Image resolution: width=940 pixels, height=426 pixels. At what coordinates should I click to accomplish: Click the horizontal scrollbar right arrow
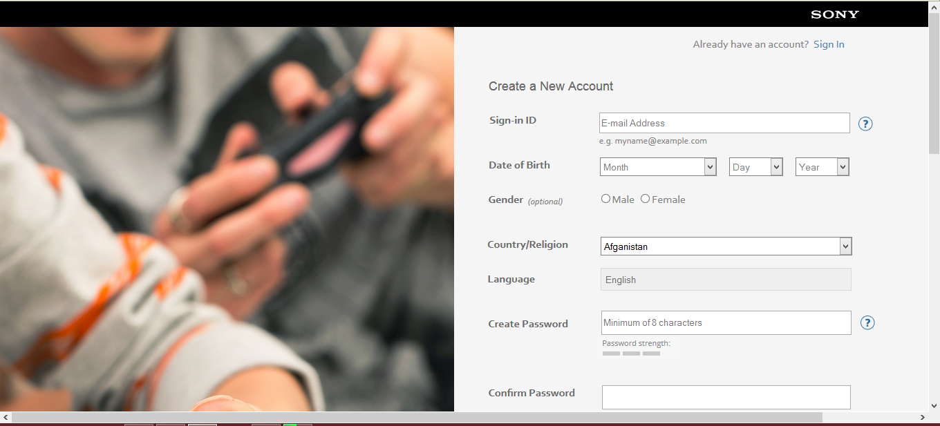[922, 417]
